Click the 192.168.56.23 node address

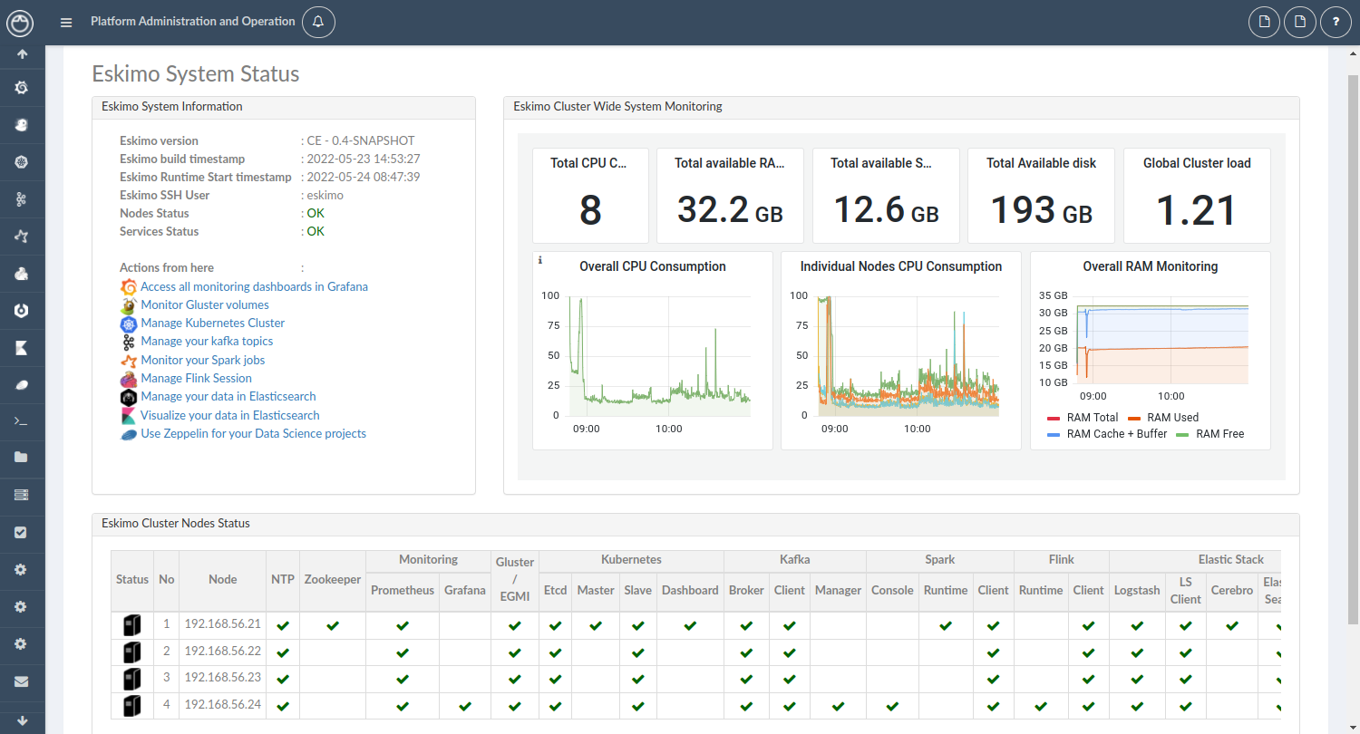223,677
